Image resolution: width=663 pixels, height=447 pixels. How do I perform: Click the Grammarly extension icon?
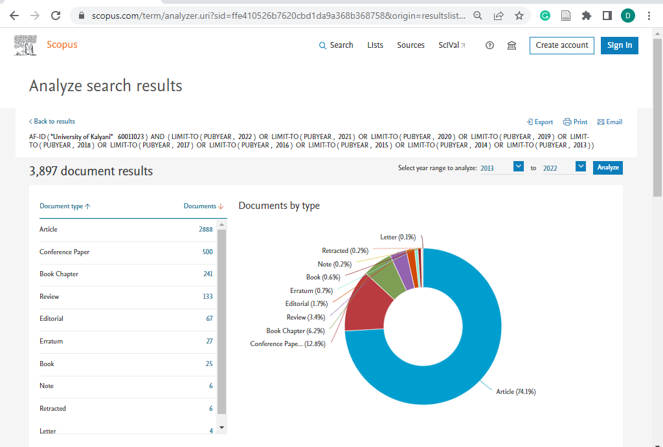click(x=545, y=16)
